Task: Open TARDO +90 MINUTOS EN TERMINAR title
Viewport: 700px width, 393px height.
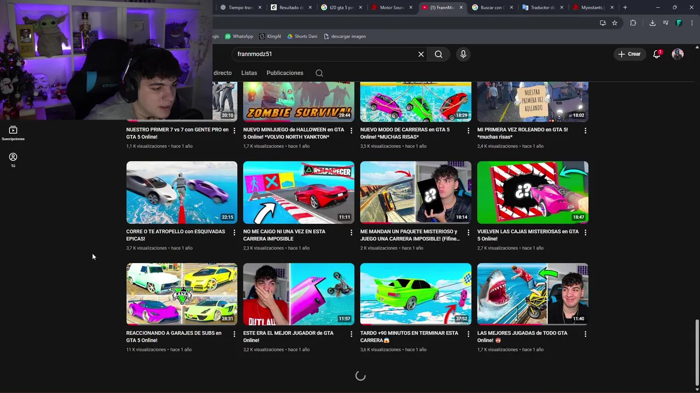Action: tap(409, 337)
